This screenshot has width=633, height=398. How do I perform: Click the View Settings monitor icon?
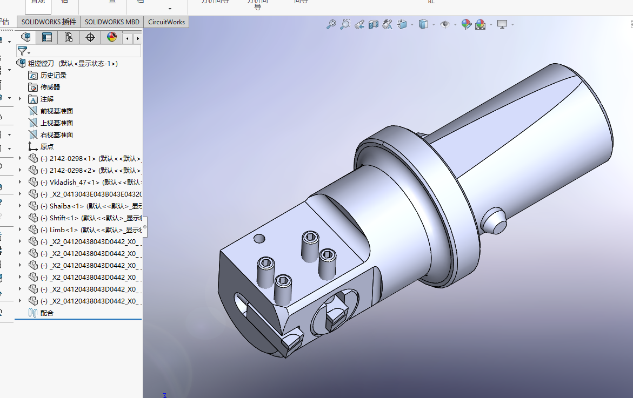coord(502,25)
